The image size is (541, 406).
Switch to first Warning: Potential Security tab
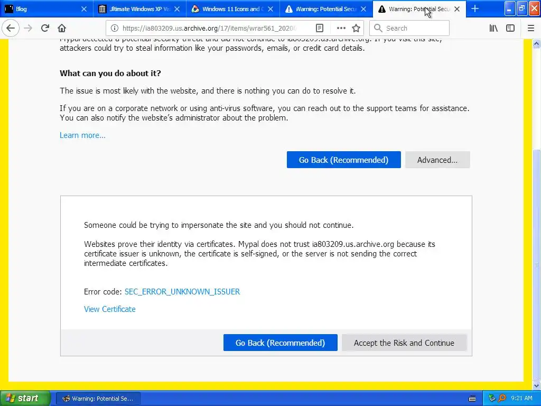(326, 9)
